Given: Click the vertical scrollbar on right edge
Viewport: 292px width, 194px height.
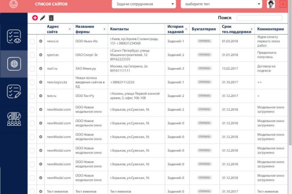Looking at the screenshot, I should 290,72.
